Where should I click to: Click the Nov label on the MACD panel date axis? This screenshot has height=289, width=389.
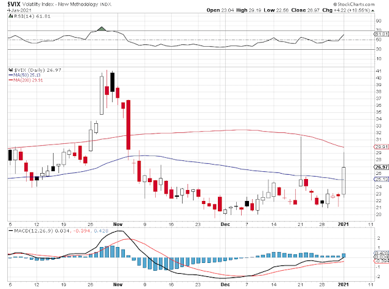point(117,285)
